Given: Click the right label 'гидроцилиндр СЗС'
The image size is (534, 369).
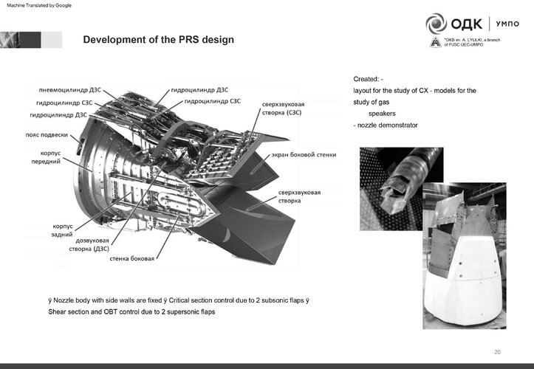Looking at the screenshot, I should tap(213, 101).
